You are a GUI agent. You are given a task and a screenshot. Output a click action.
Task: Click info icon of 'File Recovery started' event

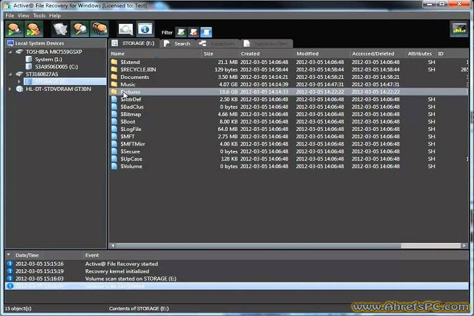coord(10,264)
